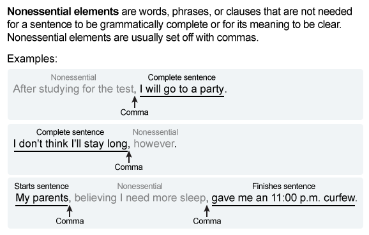Click grey phrase 'believing I need more sleep'
This screenshot has width=369, height=235.
click(x=140, y=198)
